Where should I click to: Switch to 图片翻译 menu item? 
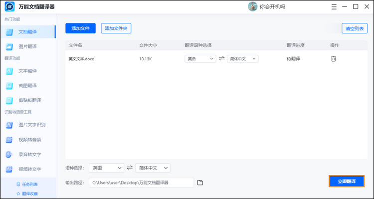(27, 46)
